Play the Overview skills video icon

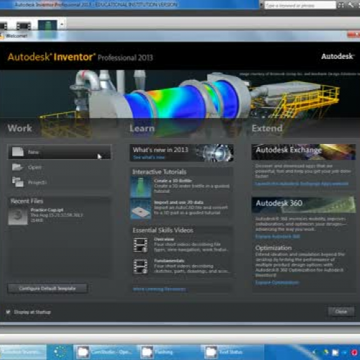coord(140,245)
